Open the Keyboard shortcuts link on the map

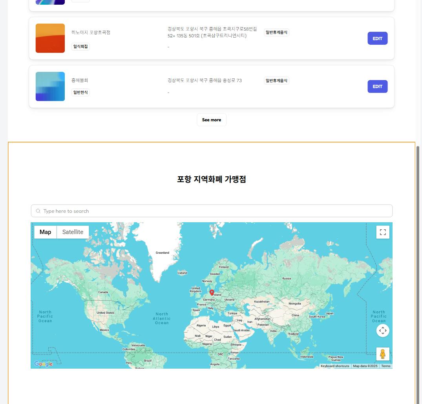(x=335, y=366)
